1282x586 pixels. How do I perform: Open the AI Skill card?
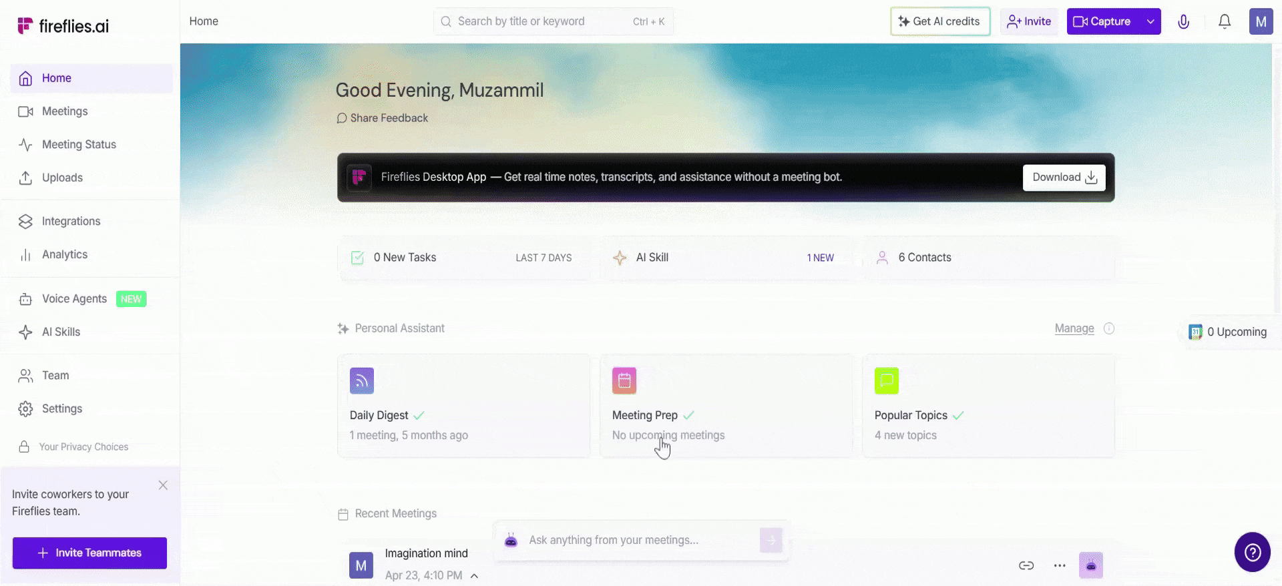coord(726,258)
